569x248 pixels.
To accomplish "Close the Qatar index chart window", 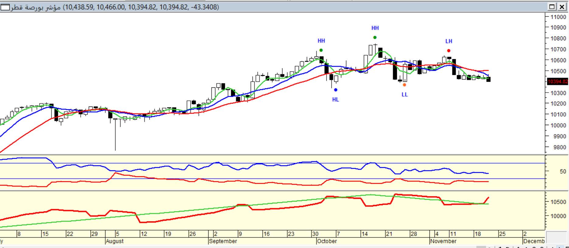I will tap(561, 7).
